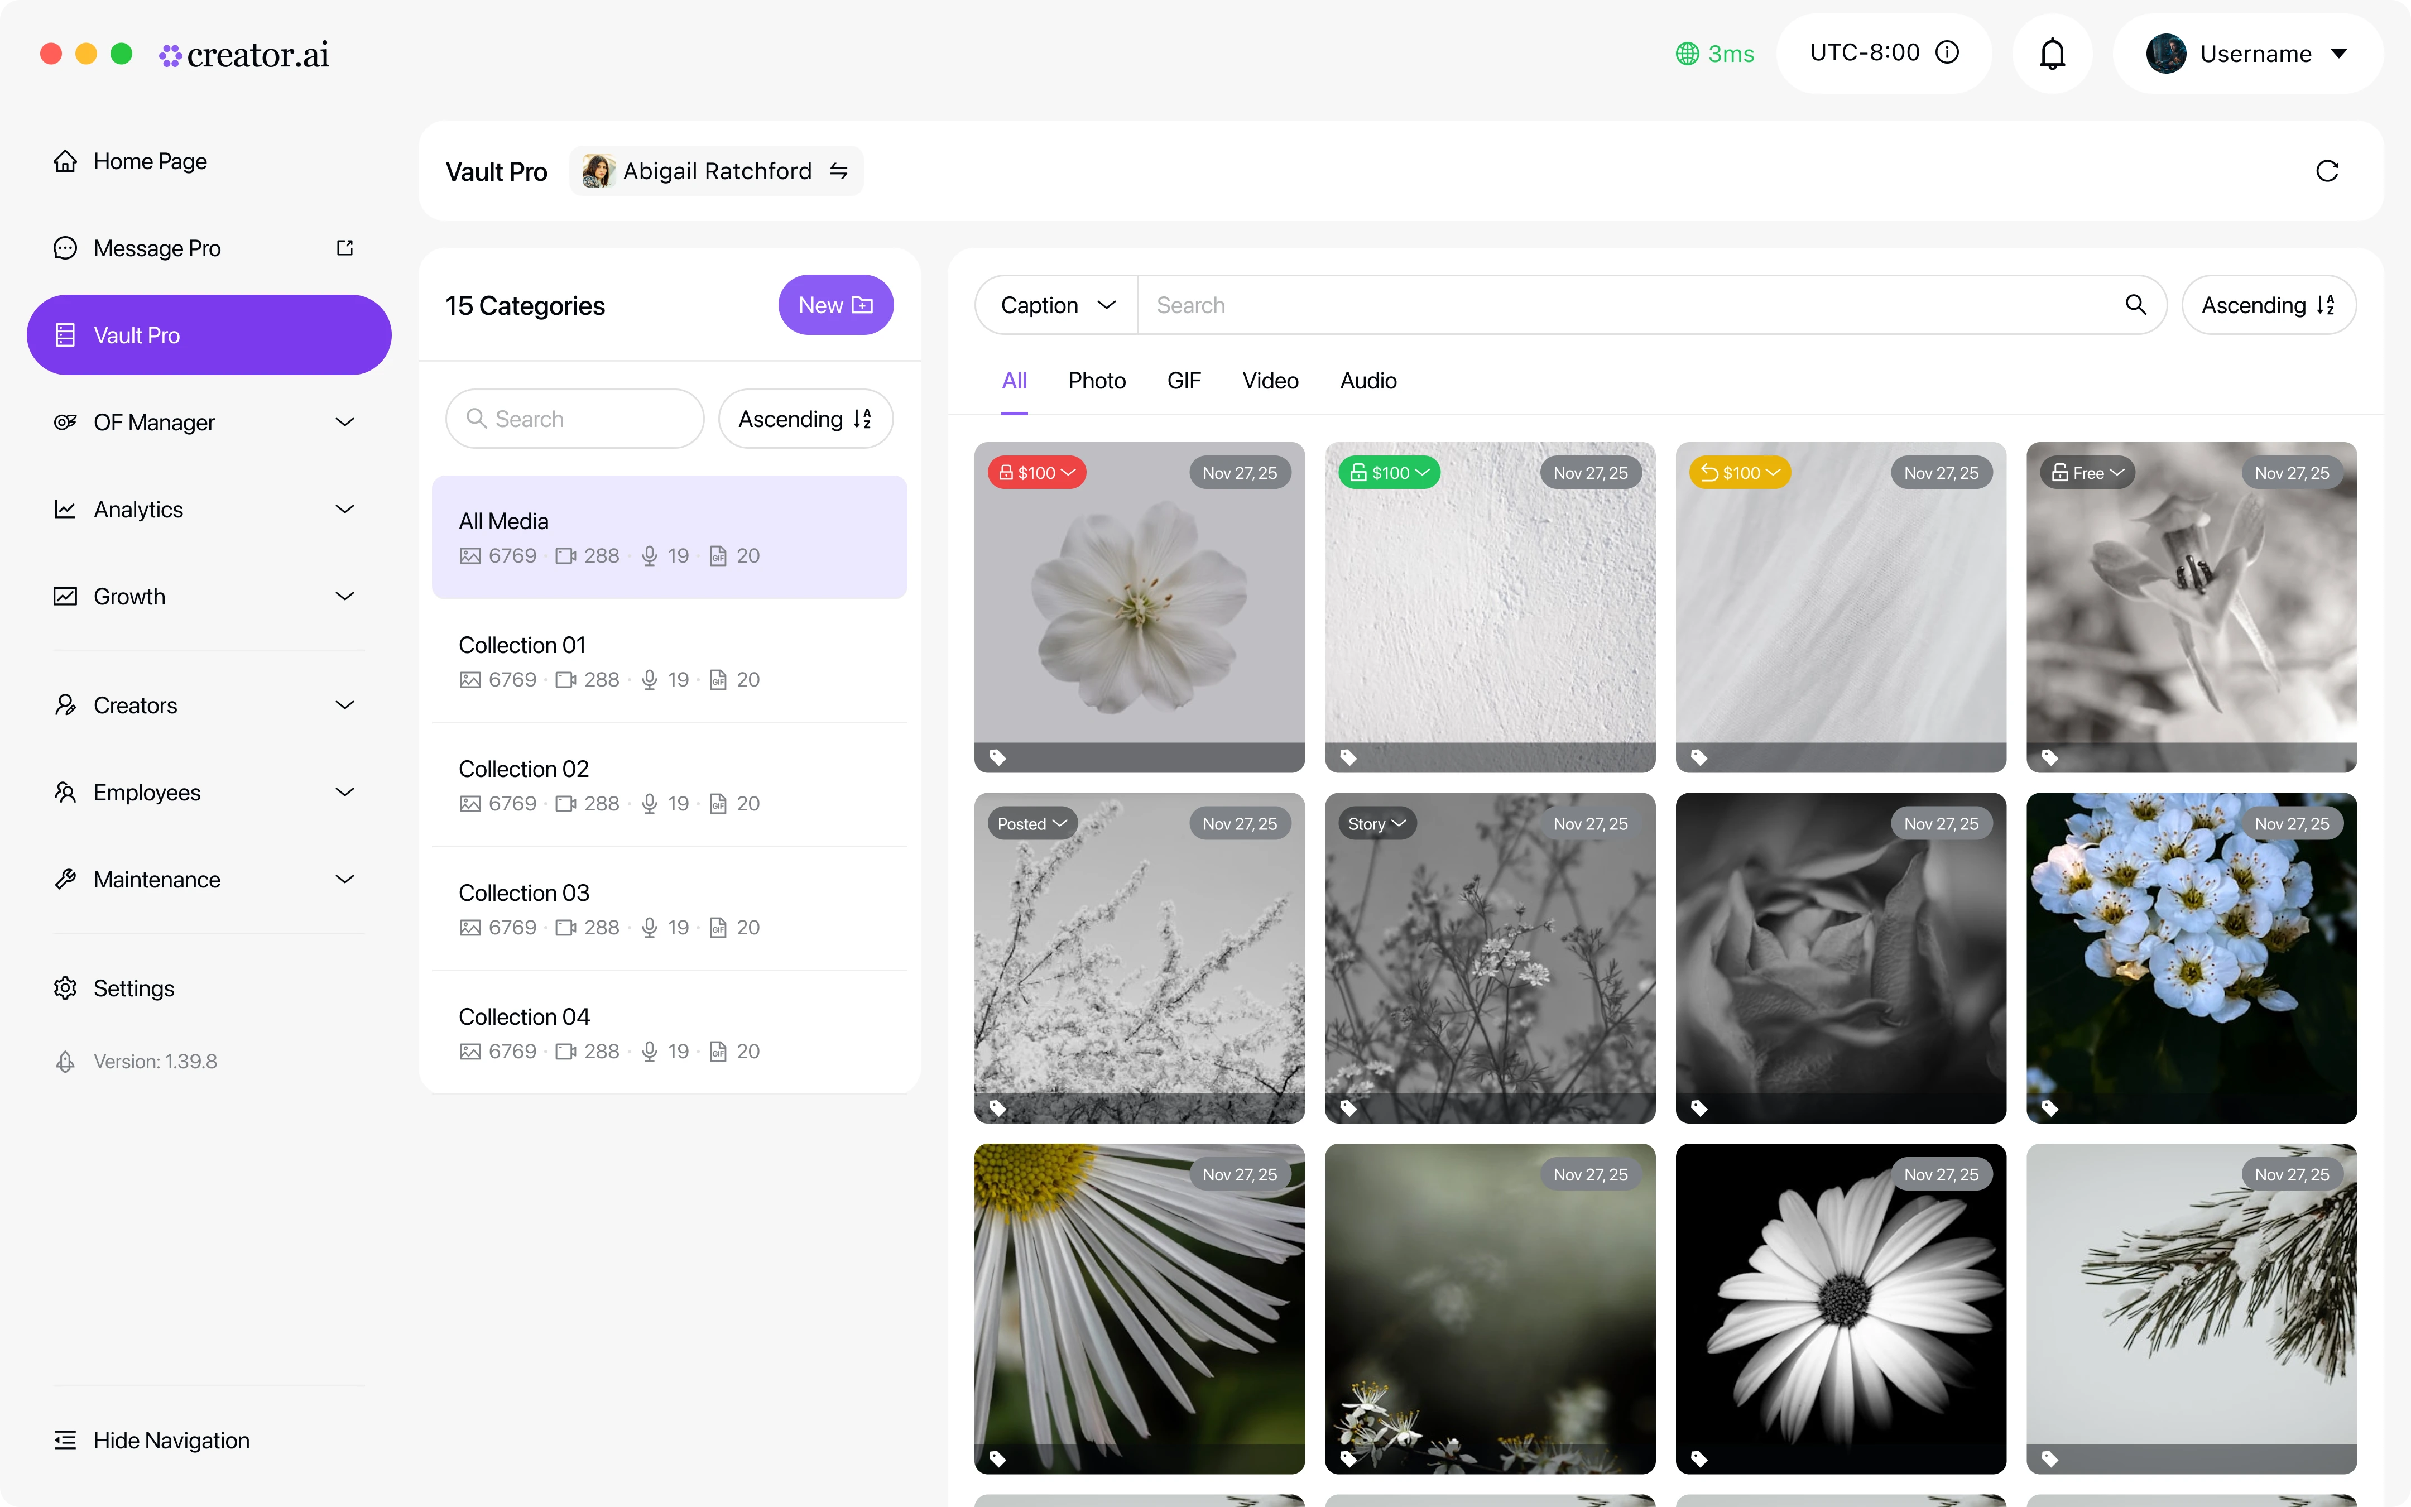Image resolution: width=2411 pixels, height=1507 pixels.
Task: Open the red $100 price dropdown
Action: (x=1036, y=472)
